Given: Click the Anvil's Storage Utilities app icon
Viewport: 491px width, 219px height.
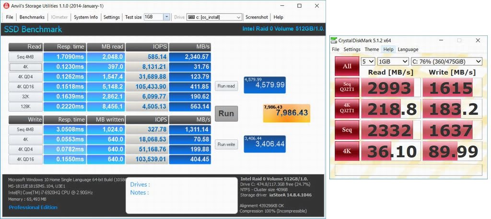Looking at the screenshot, I should tap(6, 6).
